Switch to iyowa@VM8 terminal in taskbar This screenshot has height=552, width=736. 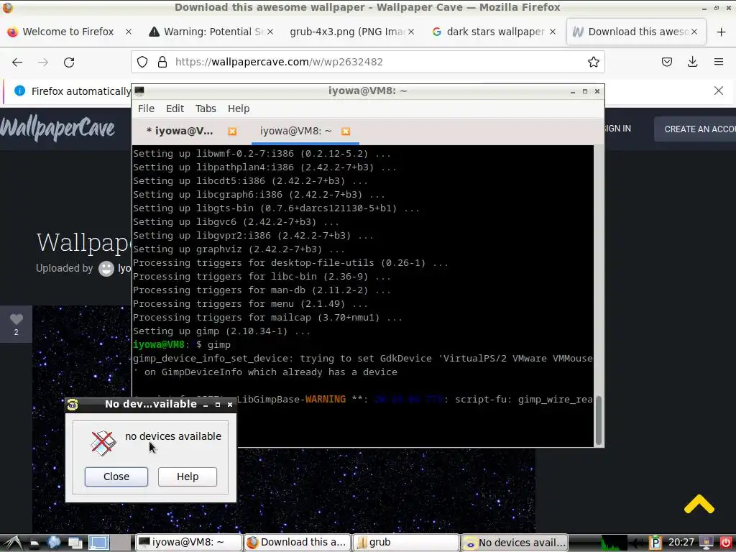pos(189,543)
